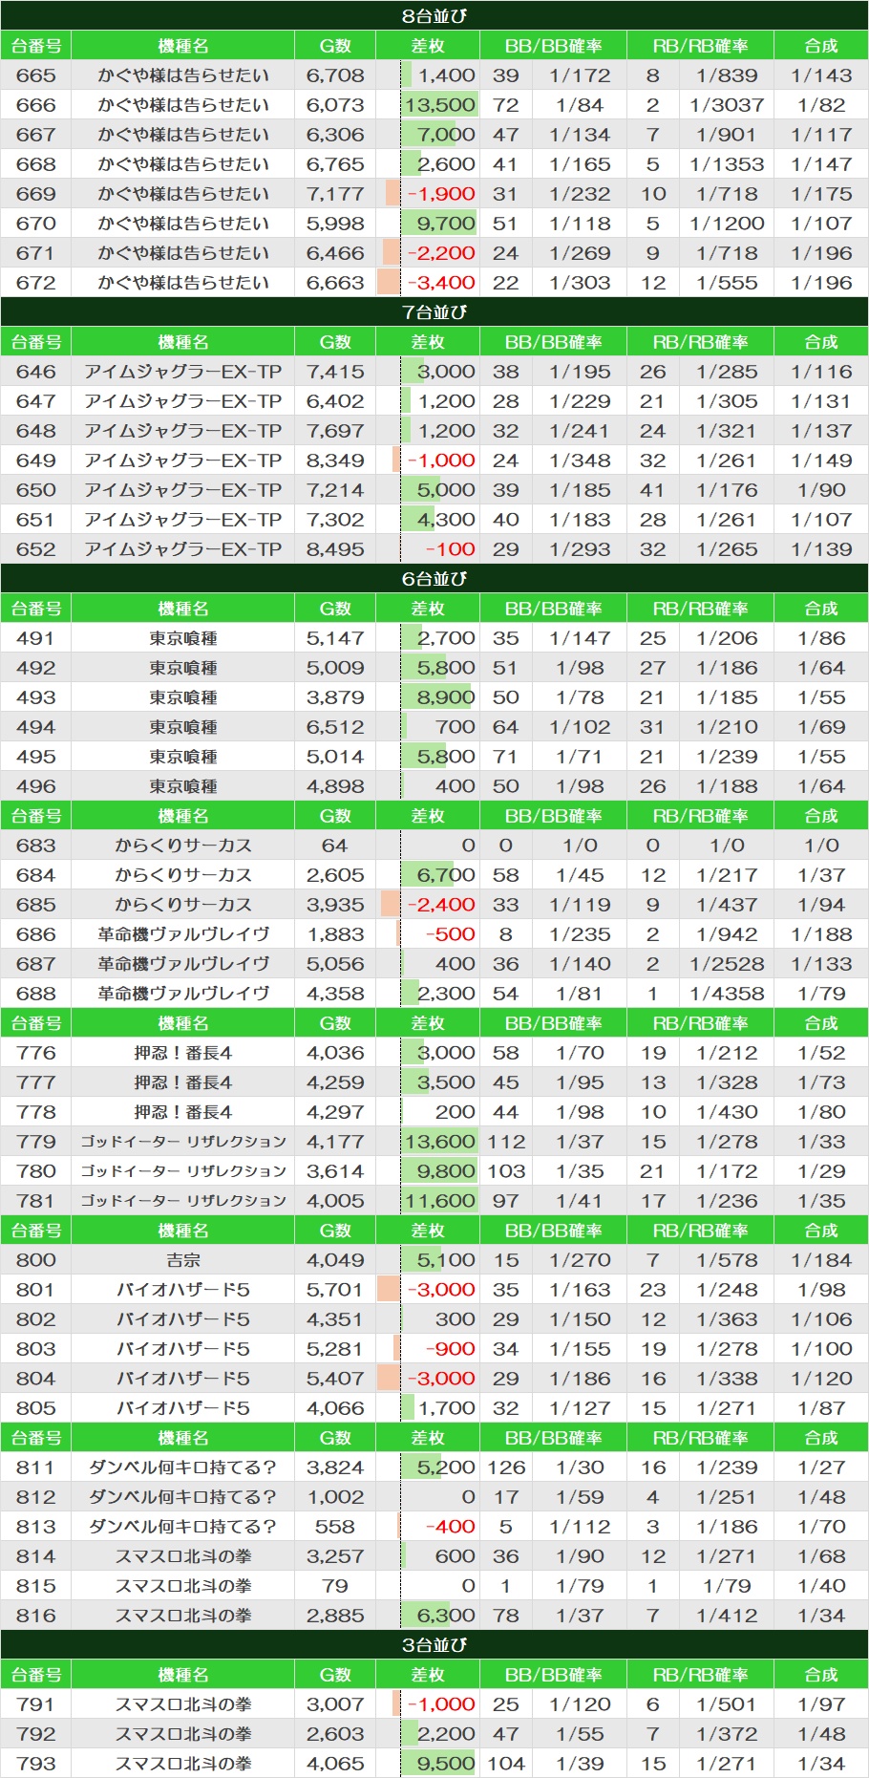Click 5,000 difference value in row 650

[x=446, y=490]
